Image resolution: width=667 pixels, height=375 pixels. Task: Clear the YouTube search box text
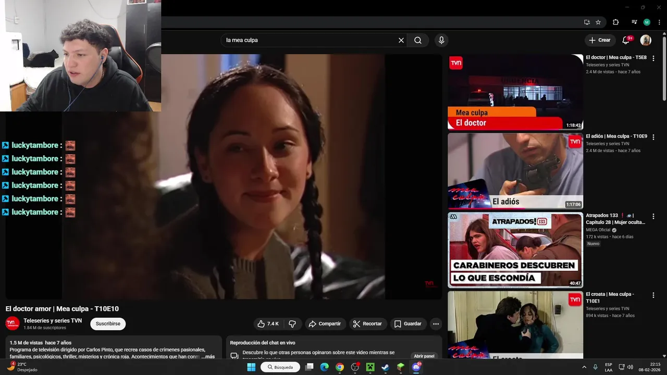[x=401, y=40]
